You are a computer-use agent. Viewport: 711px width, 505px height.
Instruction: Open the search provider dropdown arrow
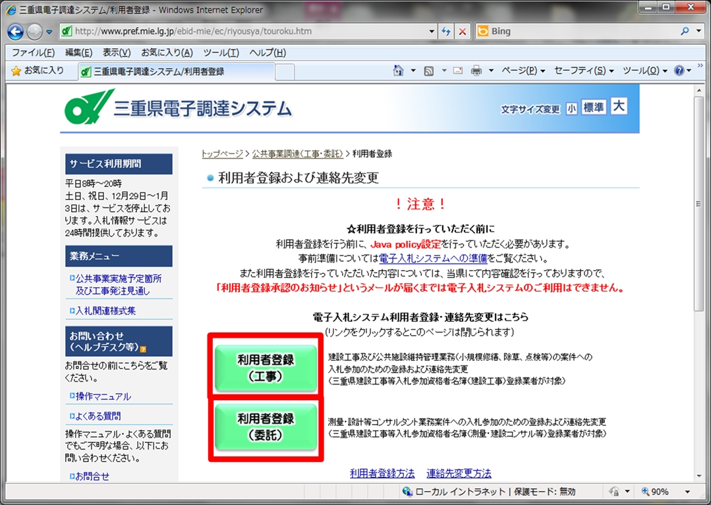699,32
